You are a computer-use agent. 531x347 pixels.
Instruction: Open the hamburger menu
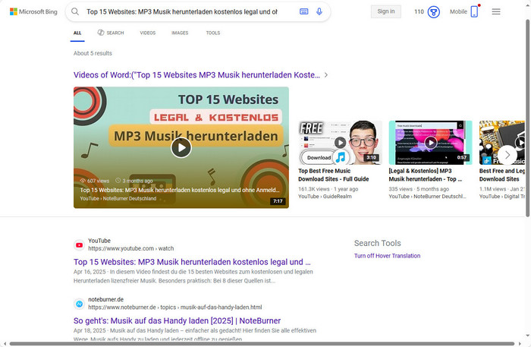496,12
